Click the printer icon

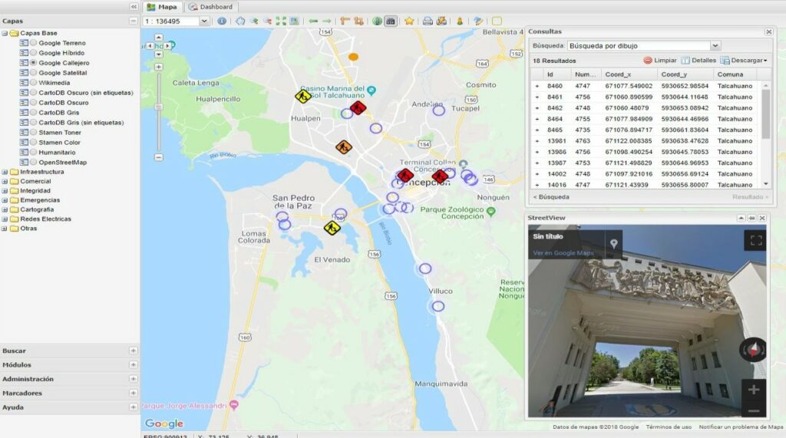point(428,21)
